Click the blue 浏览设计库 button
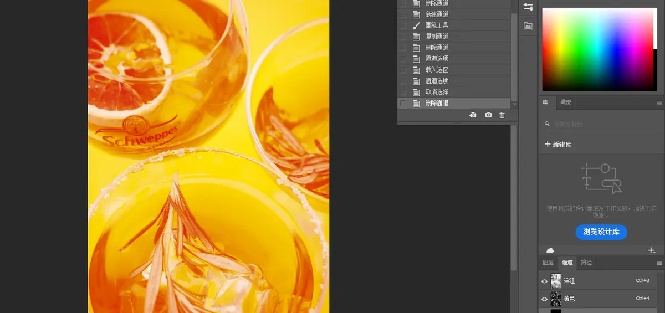 point(601,232)
